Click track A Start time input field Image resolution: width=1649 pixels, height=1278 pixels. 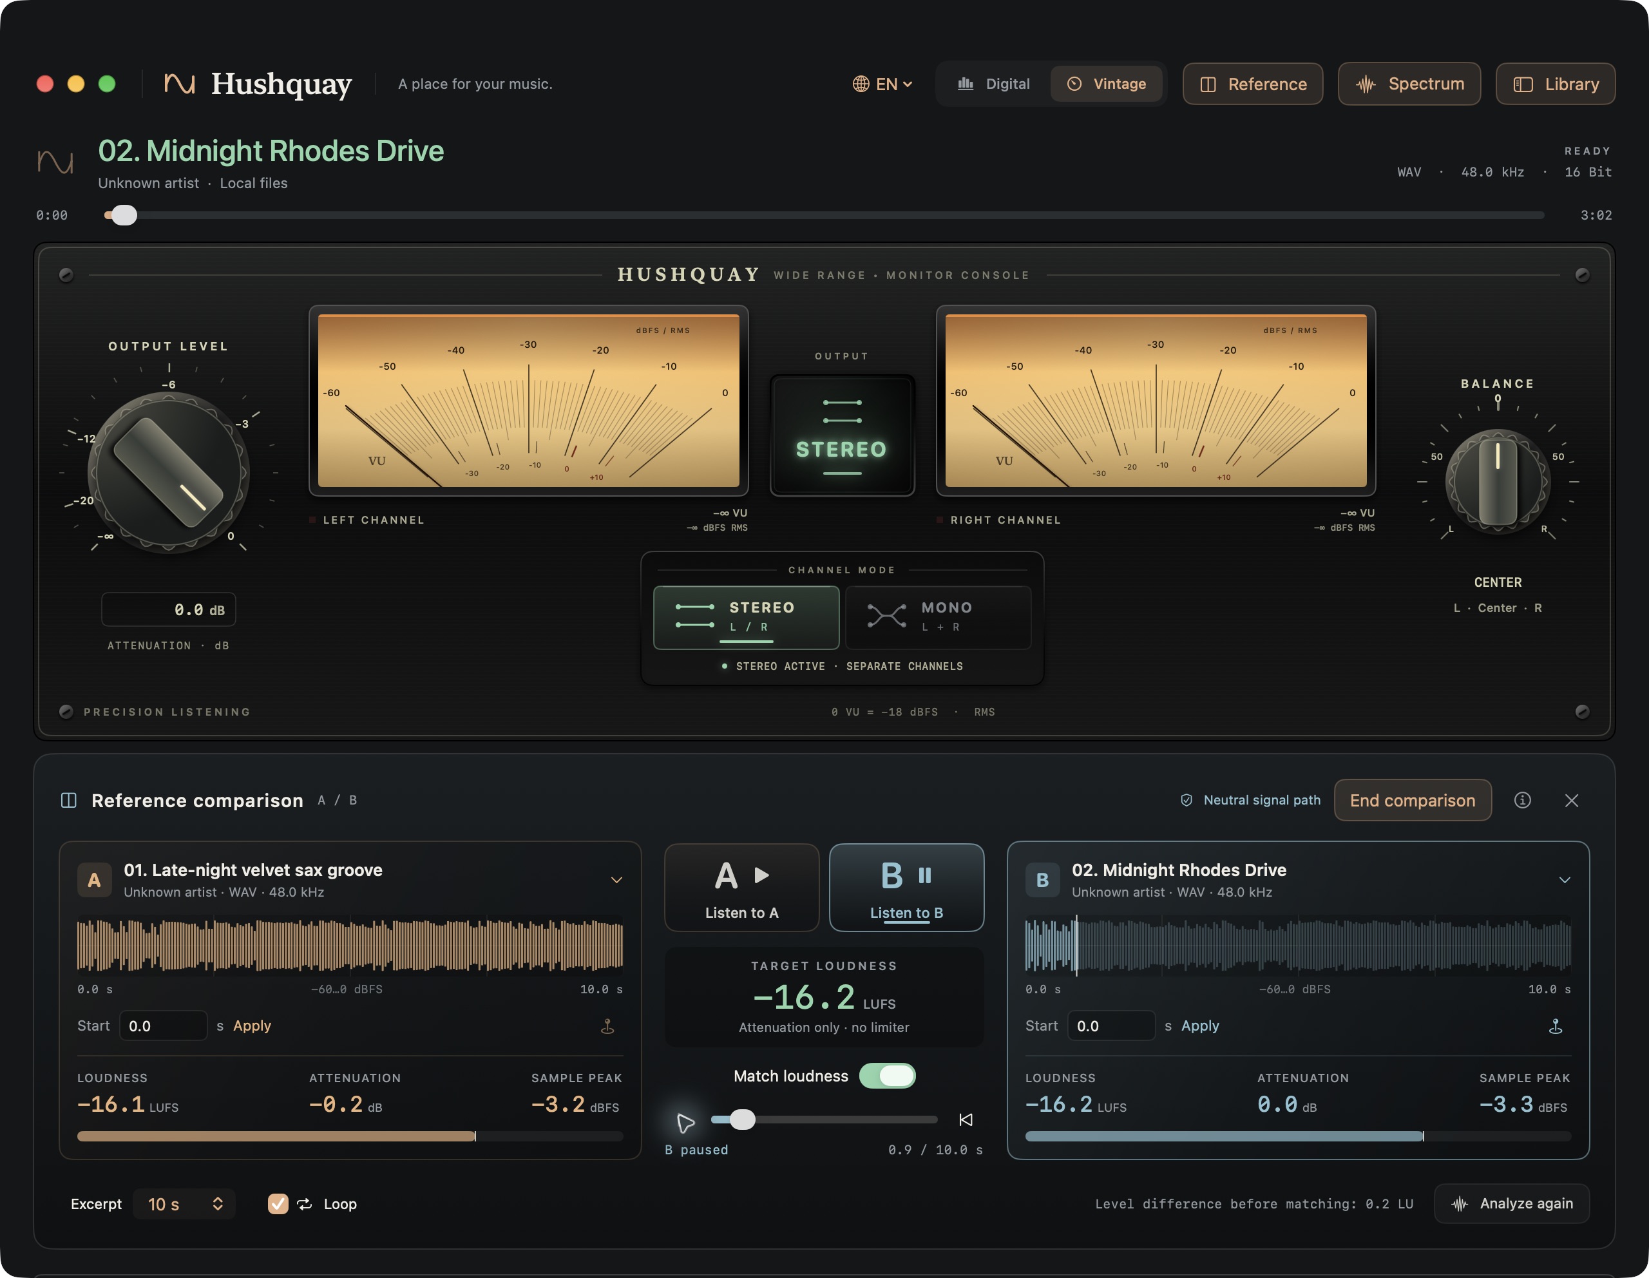(163, 1026)
